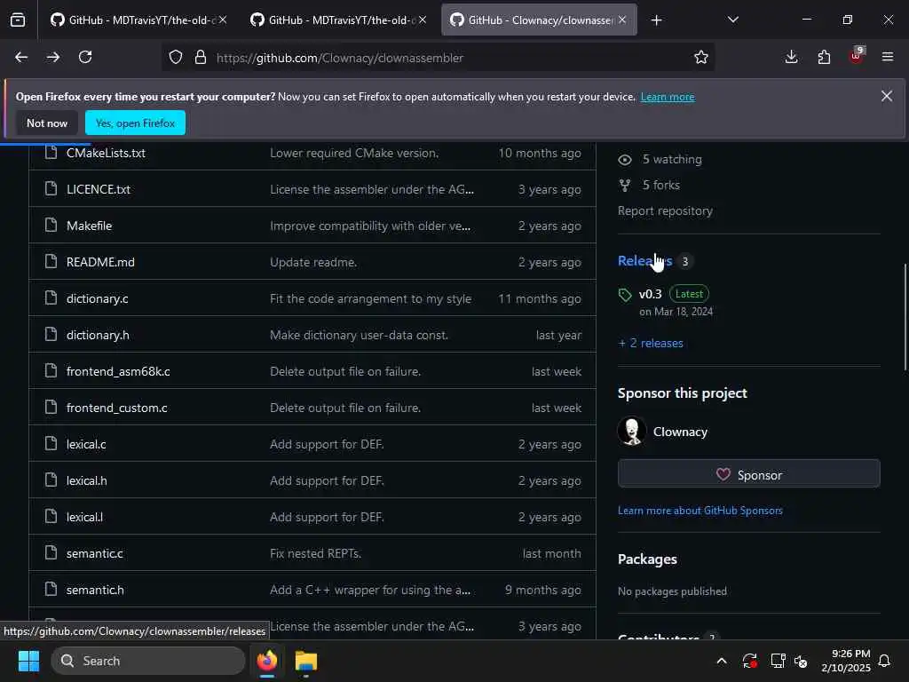Click the page vertical scrollbar thumb
Image resolution: width=909 pixels, height=682 pixels.
[905, 317]
